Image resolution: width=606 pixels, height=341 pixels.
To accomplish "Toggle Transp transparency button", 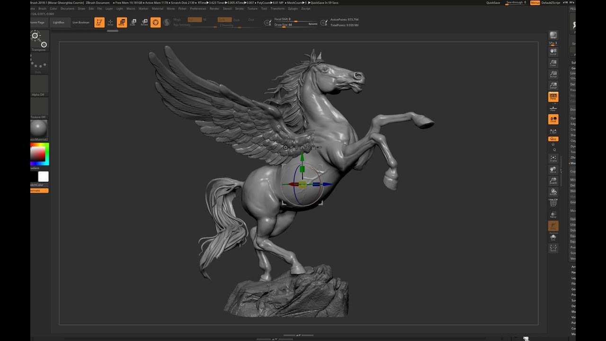I will point(553,215).
